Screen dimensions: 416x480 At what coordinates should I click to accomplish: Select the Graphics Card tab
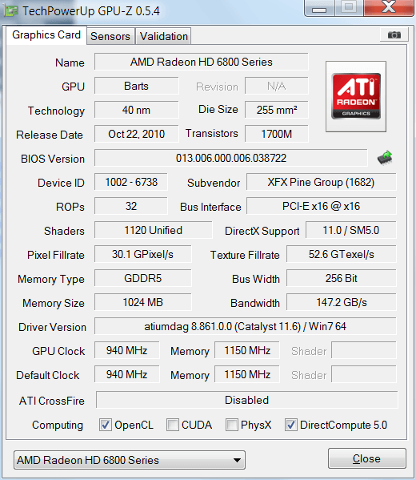coord(46,35)
